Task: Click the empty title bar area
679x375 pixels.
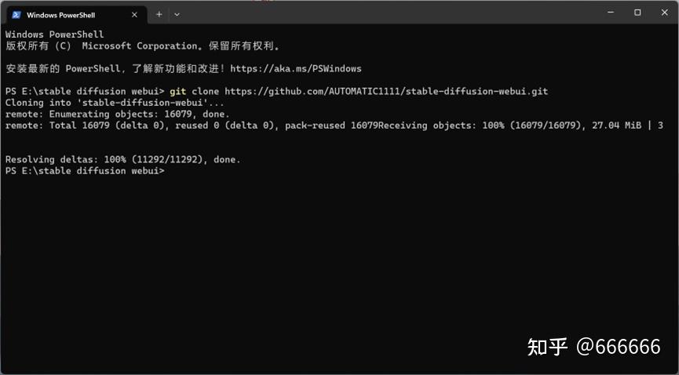Action: tap(389, 13)
